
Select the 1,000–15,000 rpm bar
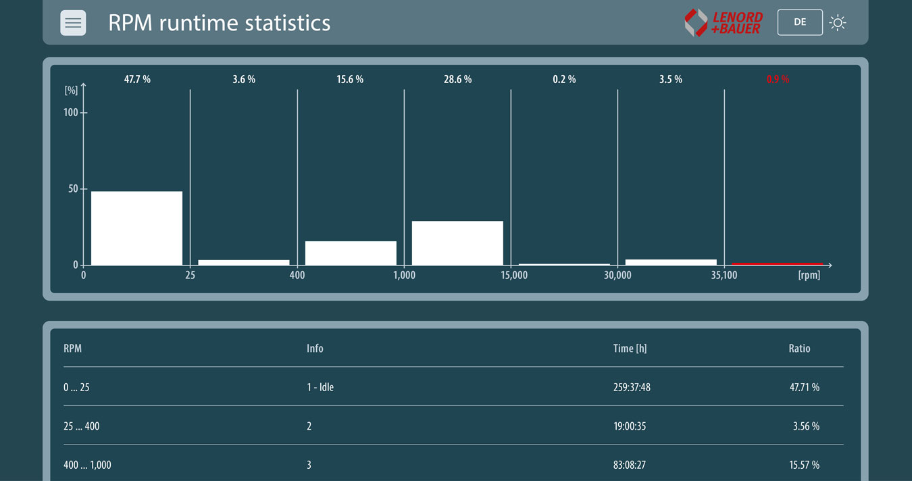pos(457,243)
